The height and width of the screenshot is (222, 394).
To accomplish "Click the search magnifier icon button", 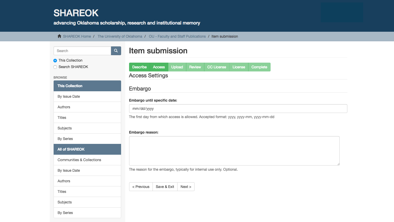I will 116,51.
